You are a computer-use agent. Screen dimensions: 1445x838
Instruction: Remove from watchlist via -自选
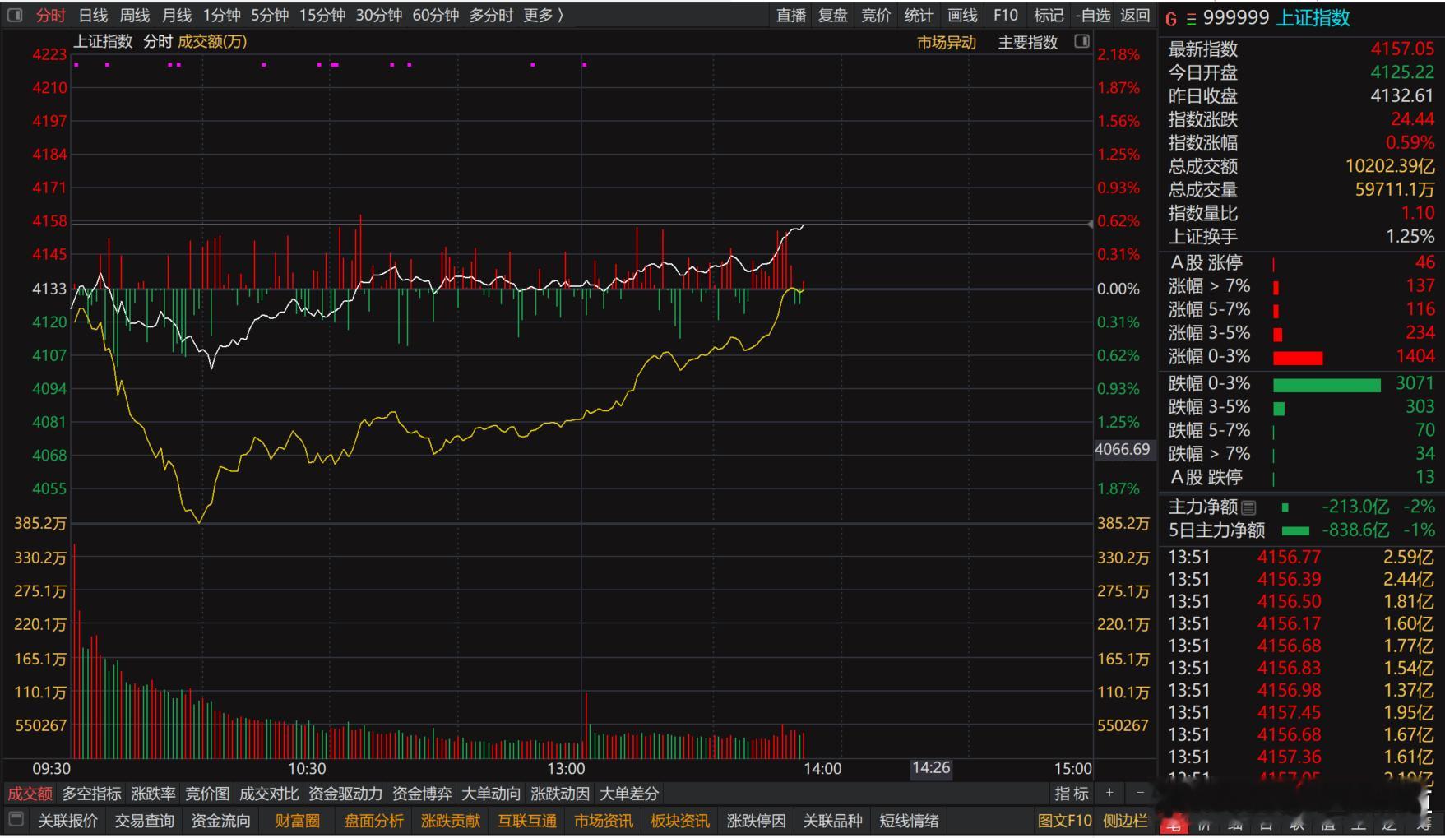[1093, 16]
